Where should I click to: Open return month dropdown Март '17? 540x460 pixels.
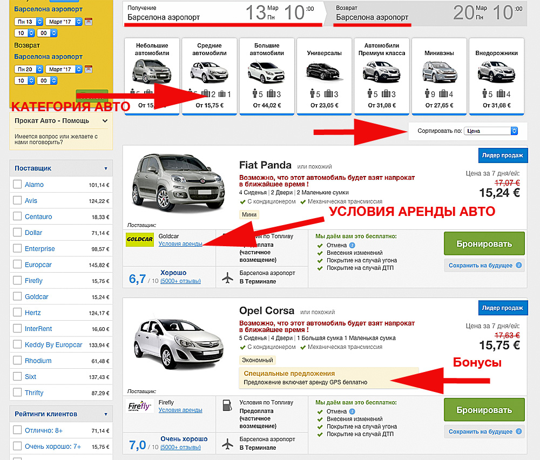tap(64, 69)
